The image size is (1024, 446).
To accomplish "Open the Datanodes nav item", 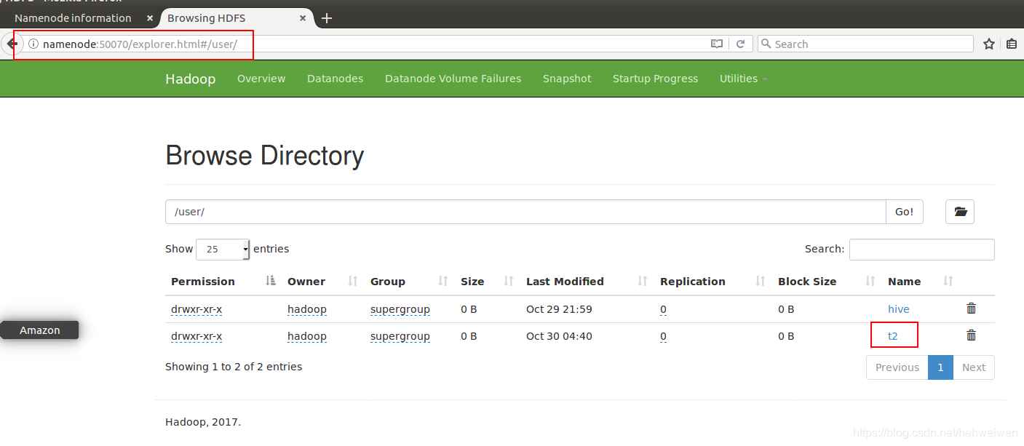I will 335,79.
